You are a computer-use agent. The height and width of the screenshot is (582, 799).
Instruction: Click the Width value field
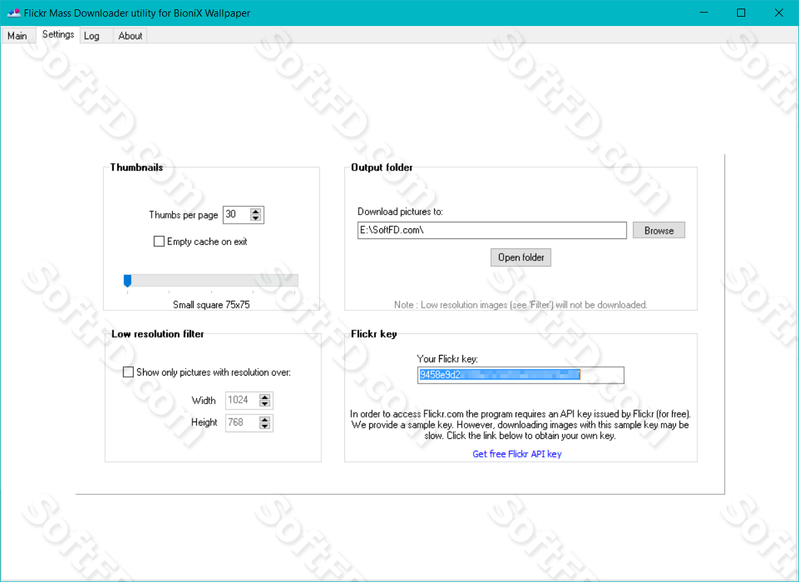coord(242,400)
